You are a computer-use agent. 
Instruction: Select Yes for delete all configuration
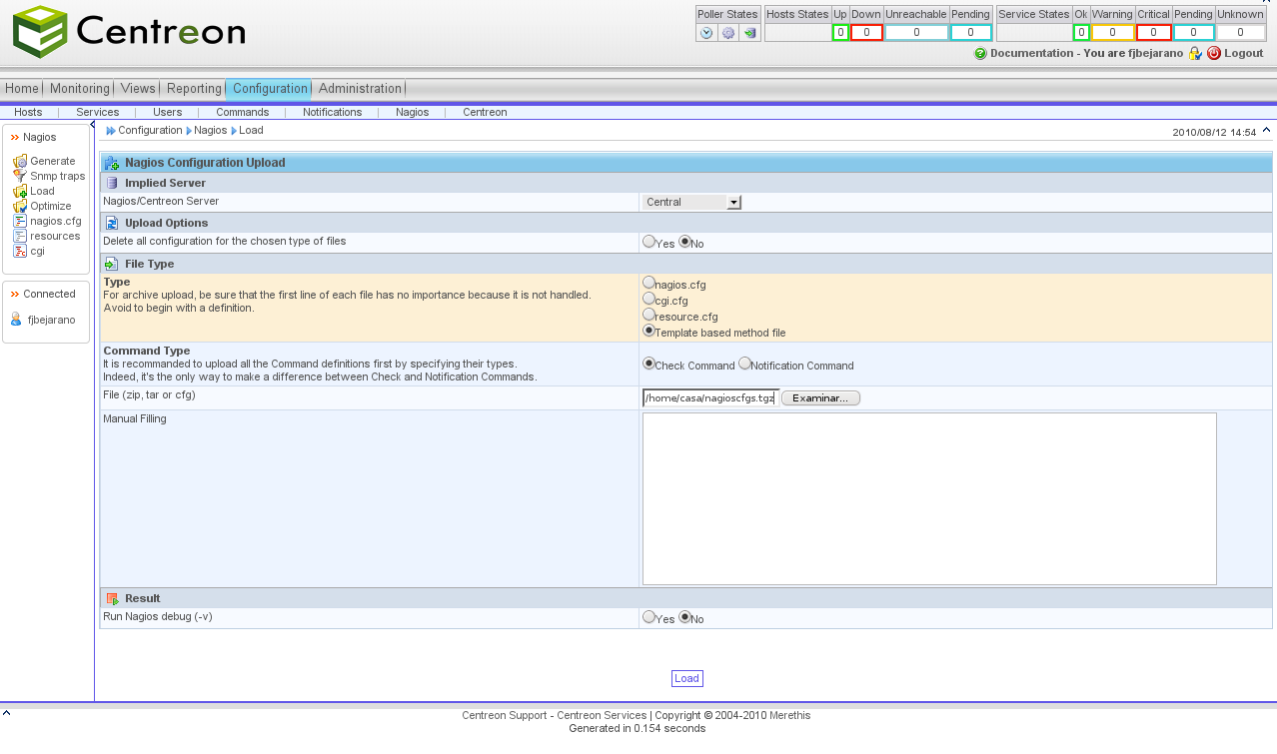click(648, 242)
